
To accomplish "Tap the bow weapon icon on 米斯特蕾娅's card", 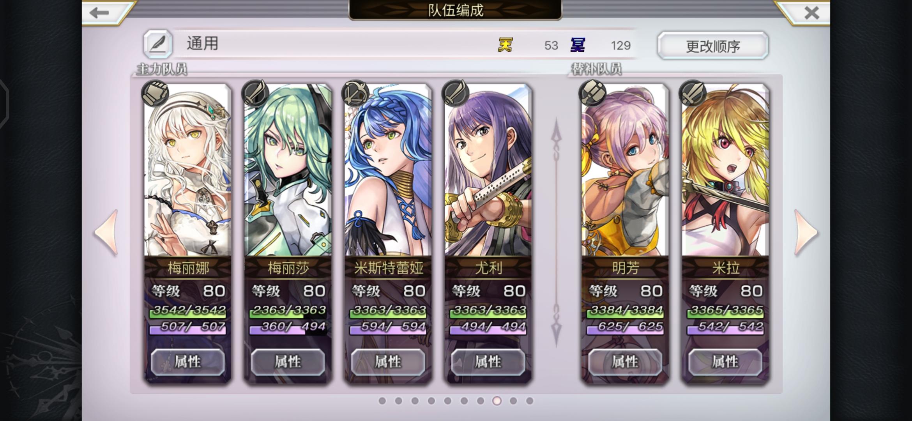I will [355, 94].
